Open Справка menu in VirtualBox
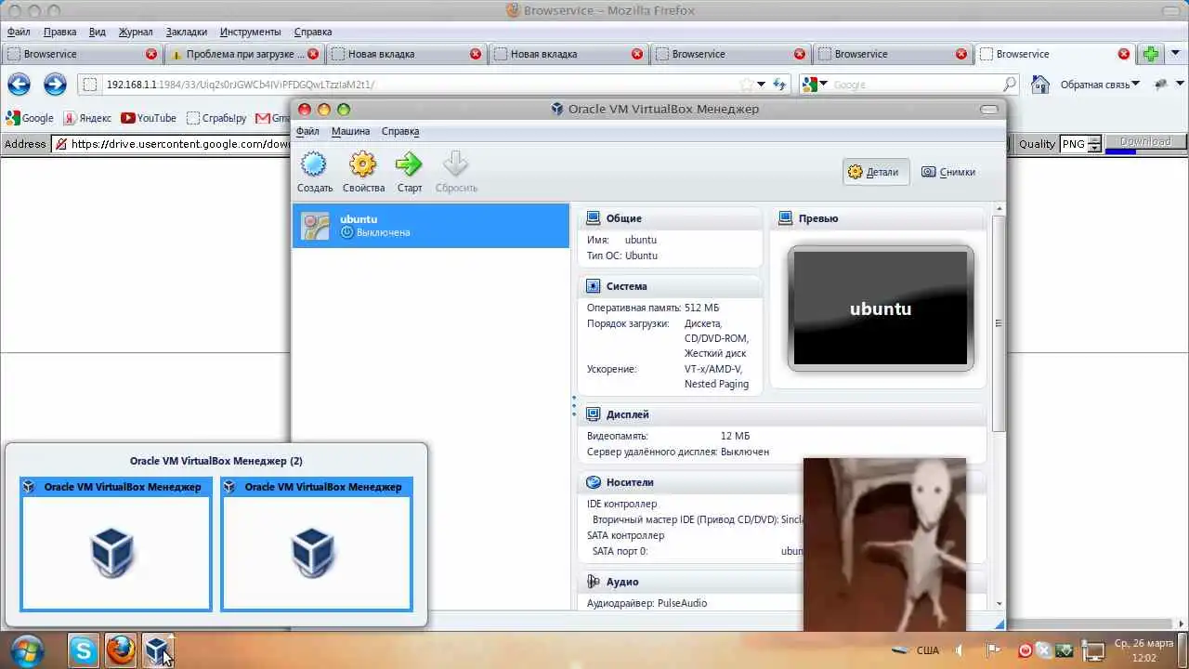This screenshot has width=1189, height=669. [400, 131]
